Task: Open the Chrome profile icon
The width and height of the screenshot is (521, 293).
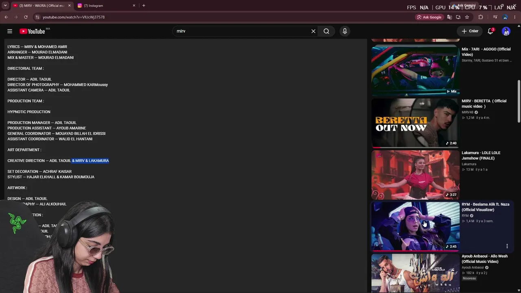Action: point(505,17)
